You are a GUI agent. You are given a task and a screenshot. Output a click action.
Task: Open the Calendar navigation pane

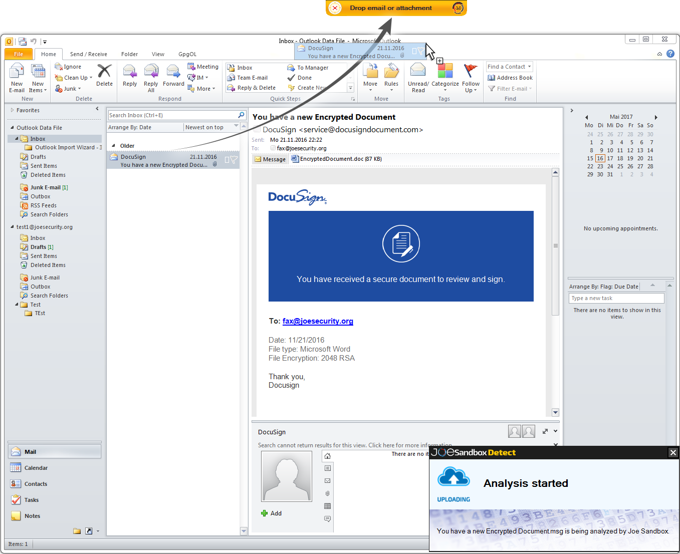coord(55,468)
